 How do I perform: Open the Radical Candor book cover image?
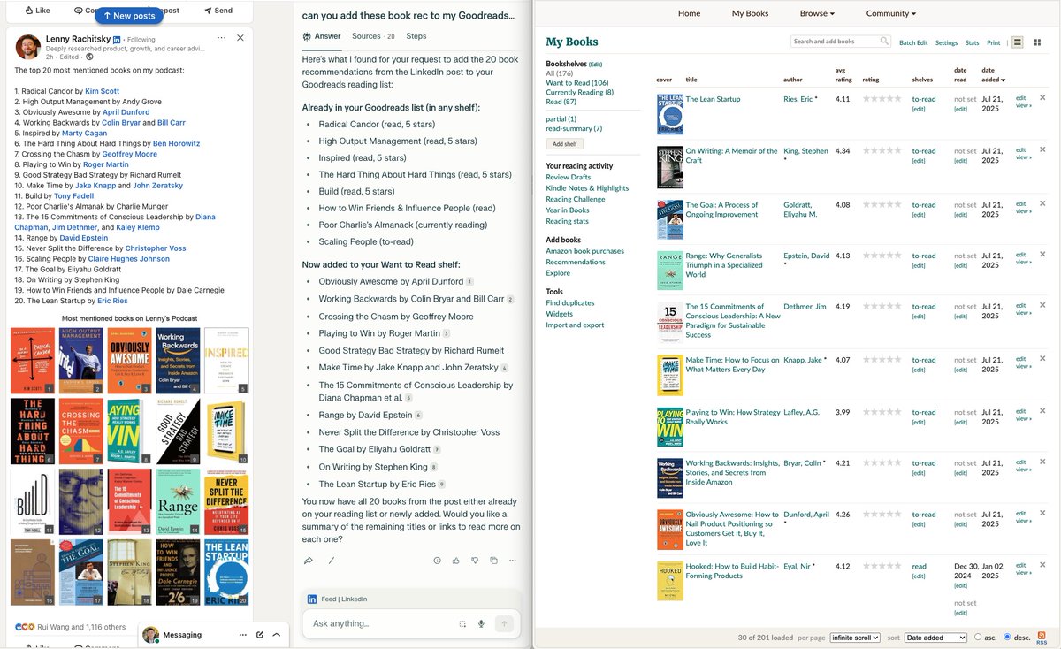(x=33, y=361)
